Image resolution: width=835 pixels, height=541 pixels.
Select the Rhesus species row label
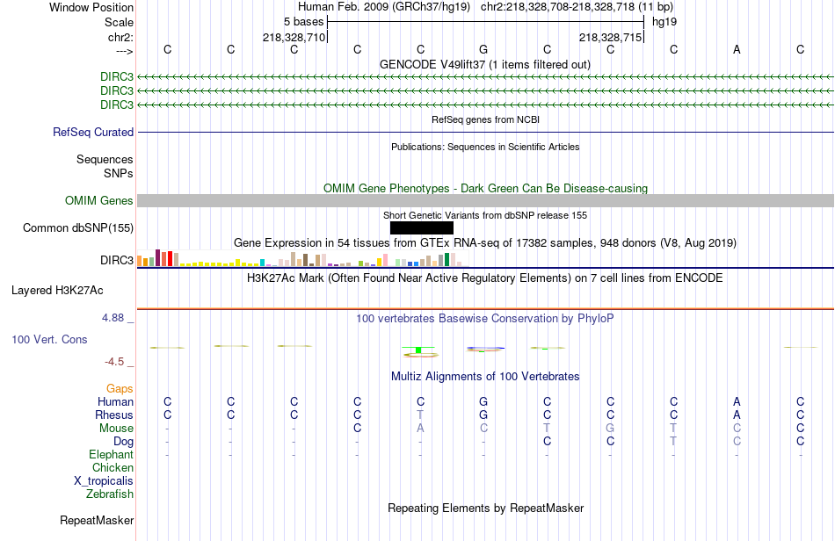114,415
